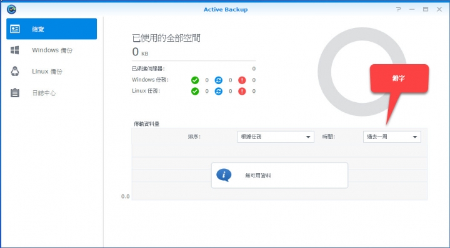This screenshot has width=450, height=248.
Task: Click the clipboard log icon
Action: 15,93
